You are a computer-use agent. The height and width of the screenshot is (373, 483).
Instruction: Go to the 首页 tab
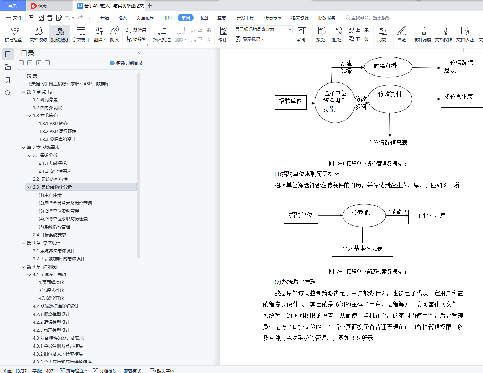click(x=13, y=5)
